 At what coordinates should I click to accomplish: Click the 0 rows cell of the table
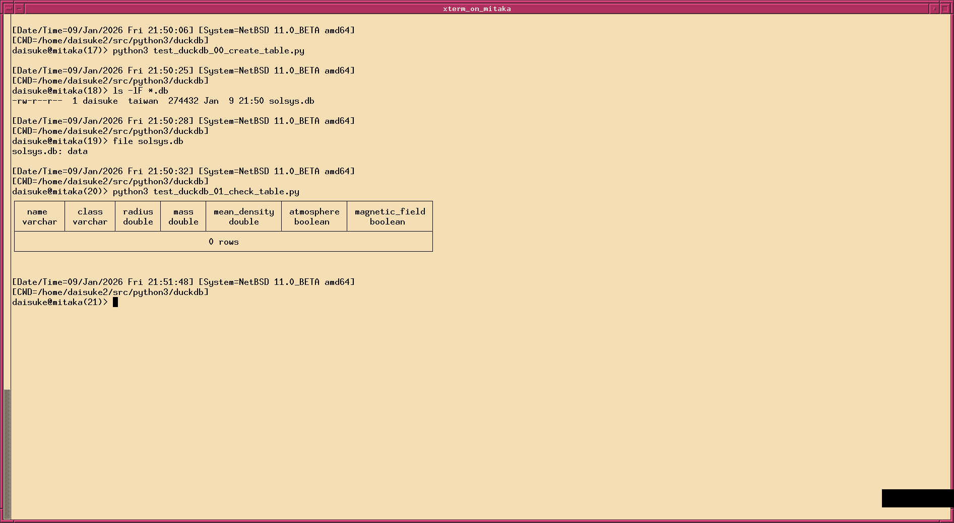point(224,242)
